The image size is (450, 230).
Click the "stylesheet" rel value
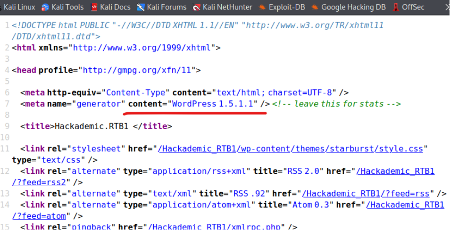96,149
